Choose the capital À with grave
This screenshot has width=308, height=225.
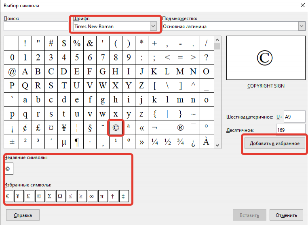pos(206,142)
